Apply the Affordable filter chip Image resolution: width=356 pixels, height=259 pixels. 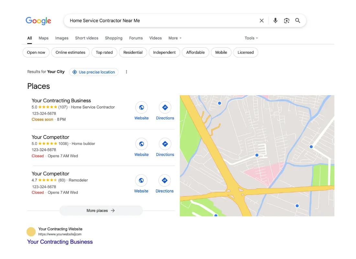(195, 52)
